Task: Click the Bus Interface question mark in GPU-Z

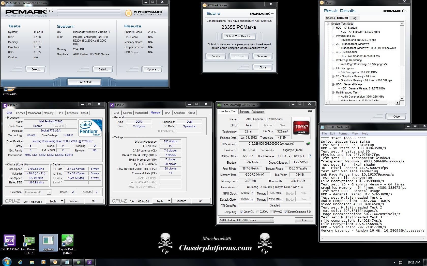Action: (x=310, y=156)
